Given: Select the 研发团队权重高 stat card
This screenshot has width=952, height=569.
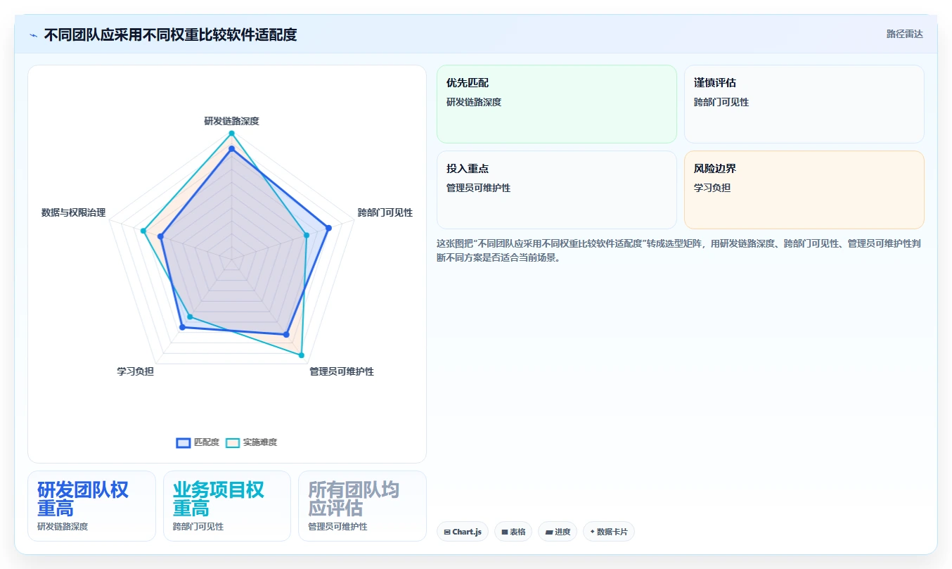Looking at the screenshot, I should tap(91, 506).
